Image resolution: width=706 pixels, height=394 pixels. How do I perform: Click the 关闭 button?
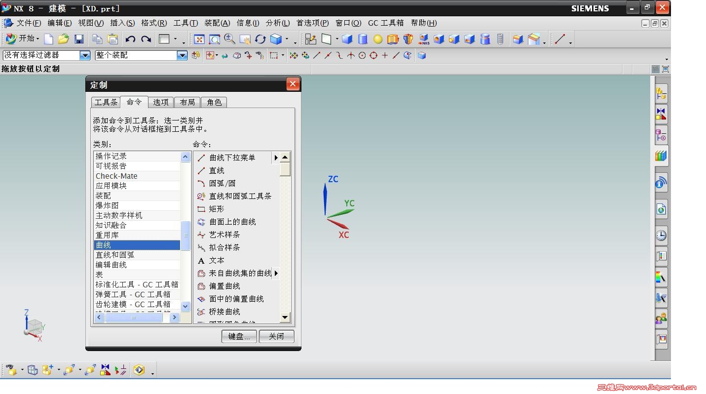point(277,336)
